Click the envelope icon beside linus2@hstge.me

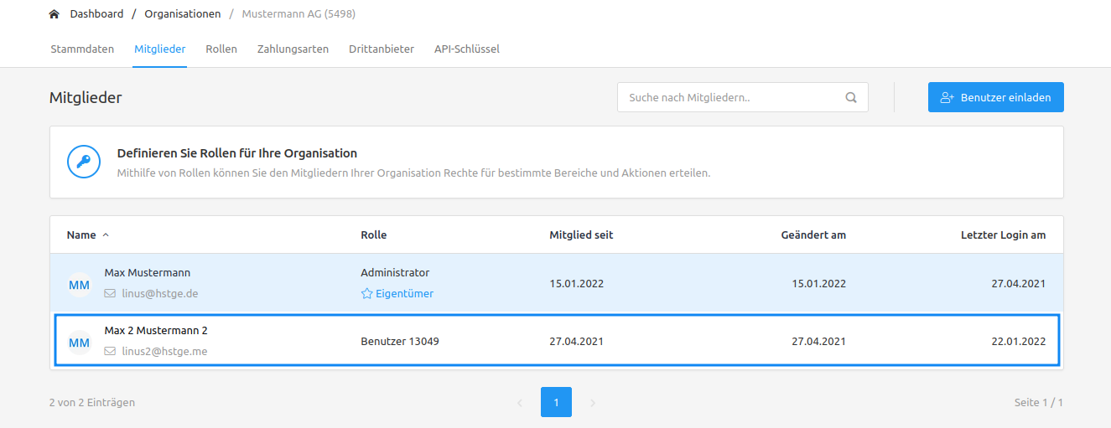click(110, 352)
